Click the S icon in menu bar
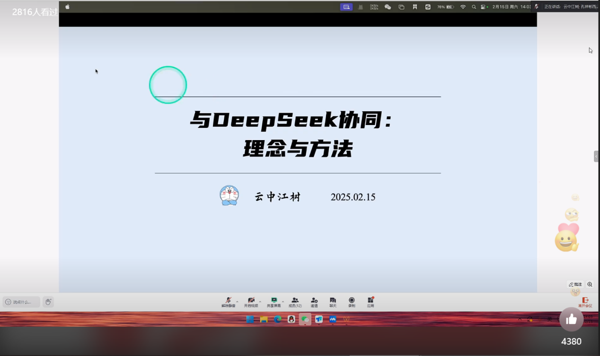The height and width of the screenshot is (356, 600). tap(428, 7)
